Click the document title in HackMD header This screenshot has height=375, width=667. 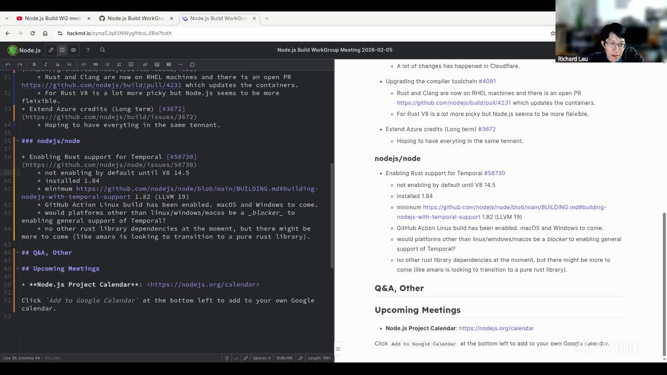tap(335, 50)
